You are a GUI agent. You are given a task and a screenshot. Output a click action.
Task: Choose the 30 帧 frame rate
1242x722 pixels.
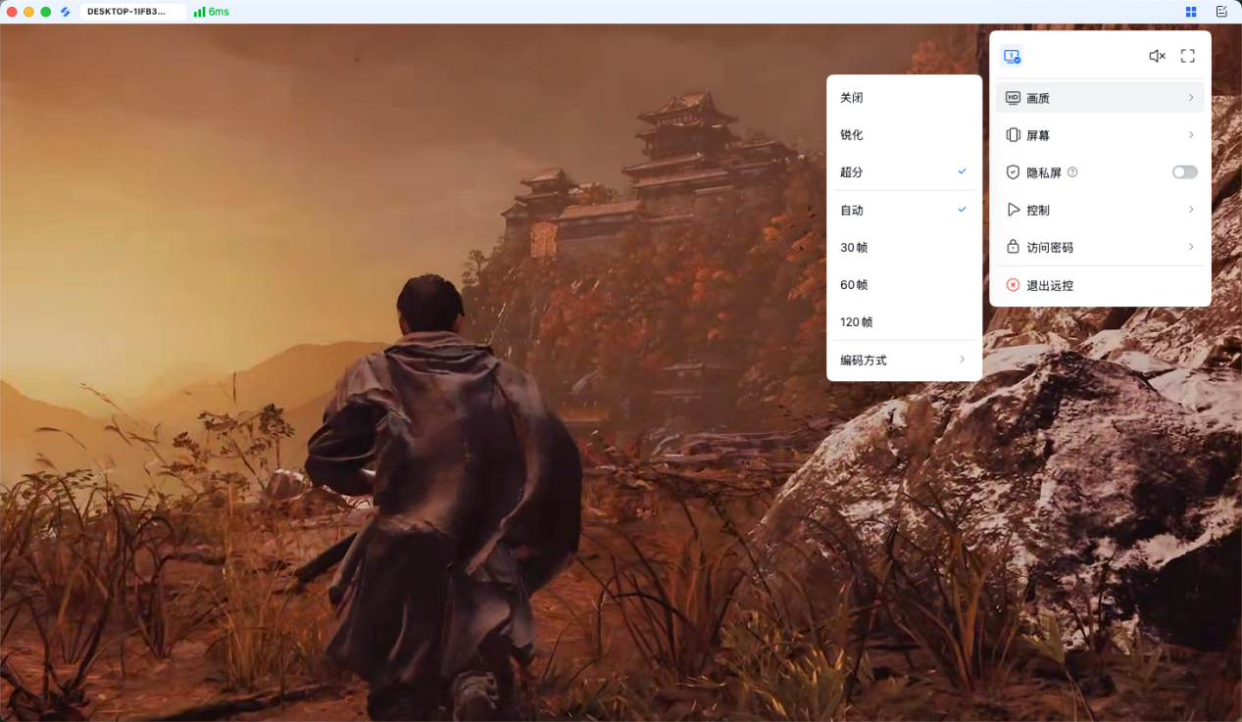(904, 248)
